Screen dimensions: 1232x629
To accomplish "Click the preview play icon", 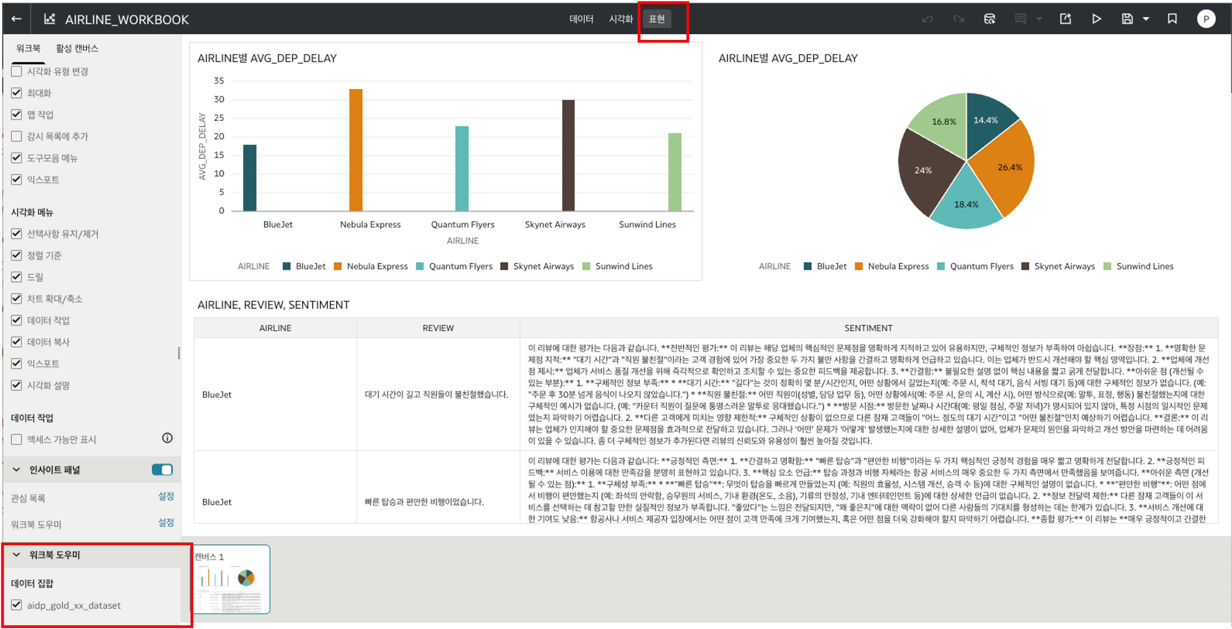I will 1096,19.
